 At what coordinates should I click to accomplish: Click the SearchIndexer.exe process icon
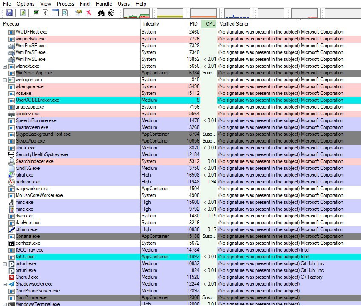(x=11, y=162)
